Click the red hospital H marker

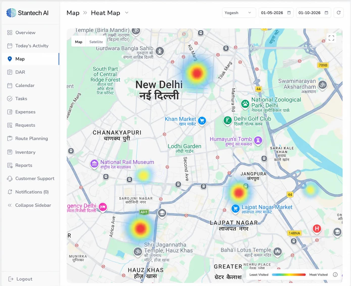point(317,229)
